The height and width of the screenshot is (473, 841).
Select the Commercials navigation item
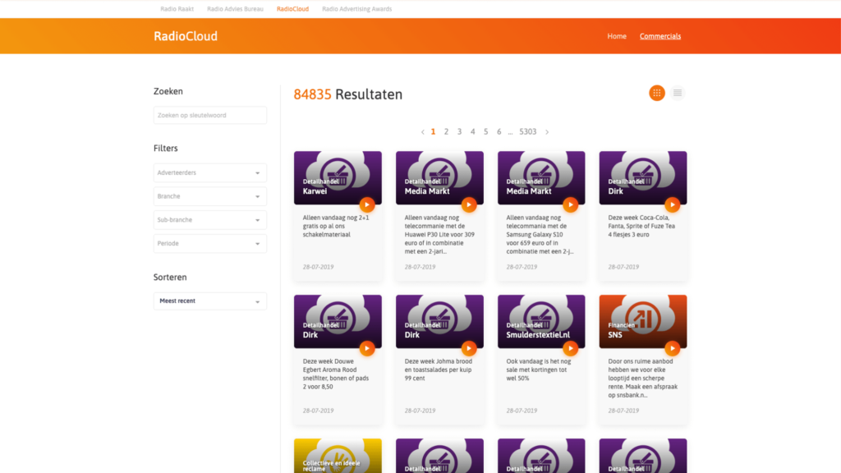[x=660, y=36]
